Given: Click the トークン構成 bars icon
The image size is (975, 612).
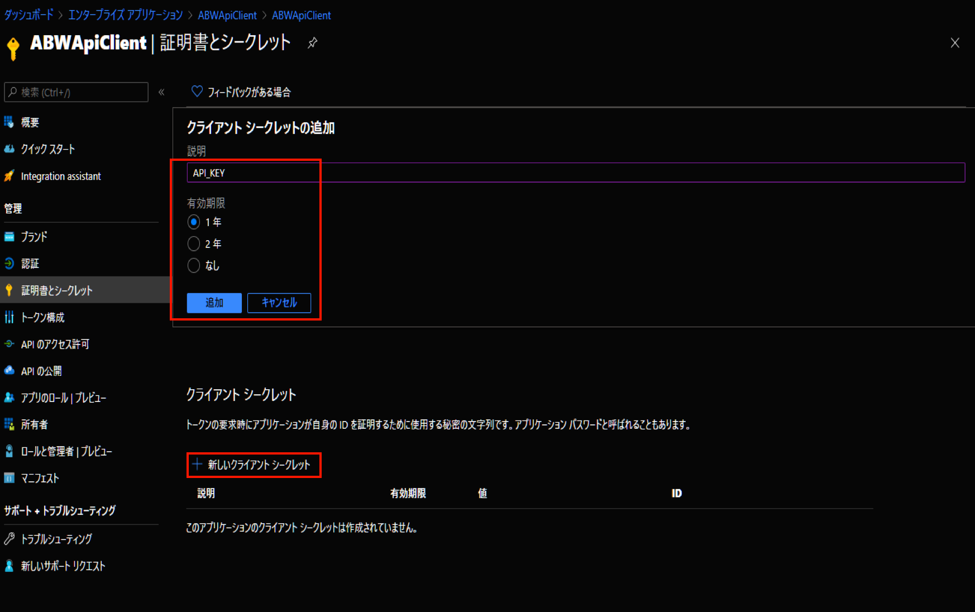Looking at the screenshot, I should click(x=9, y=317).
